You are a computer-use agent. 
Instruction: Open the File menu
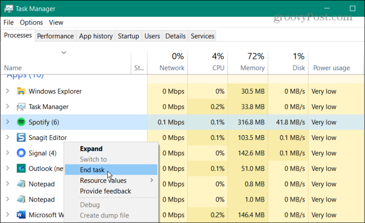click(8, 22)
